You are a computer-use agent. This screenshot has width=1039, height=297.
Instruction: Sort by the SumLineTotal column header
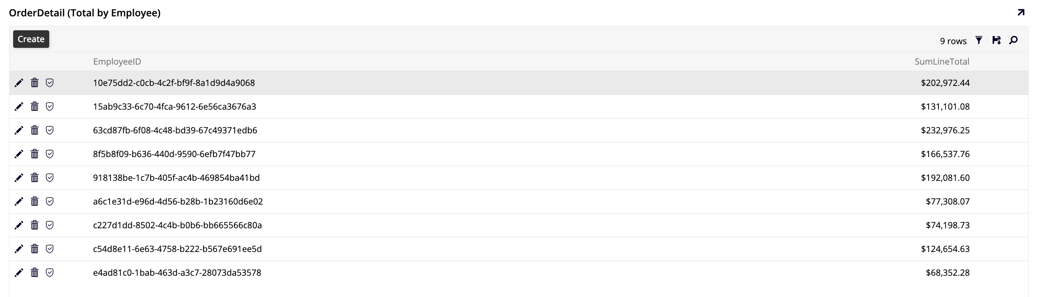click(942, 62)
